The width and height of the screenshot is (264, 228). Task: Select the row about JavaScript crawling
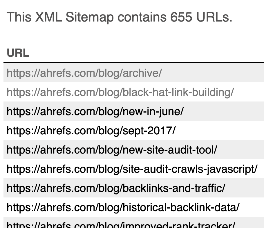pos(260,169)
